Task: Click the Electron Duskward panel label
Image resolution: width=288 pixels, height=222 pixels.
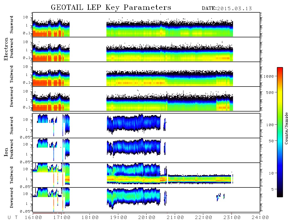Action: tap(12, 48)
